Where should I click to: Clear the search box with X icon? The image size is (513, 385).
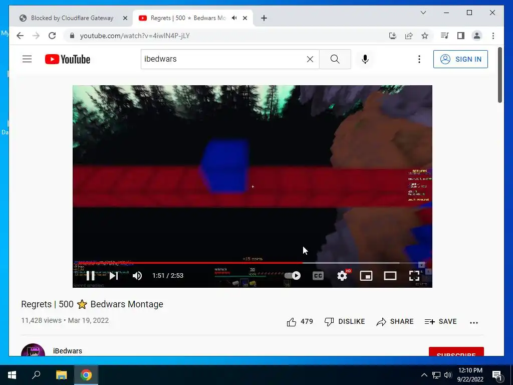(x=310, y=59)
